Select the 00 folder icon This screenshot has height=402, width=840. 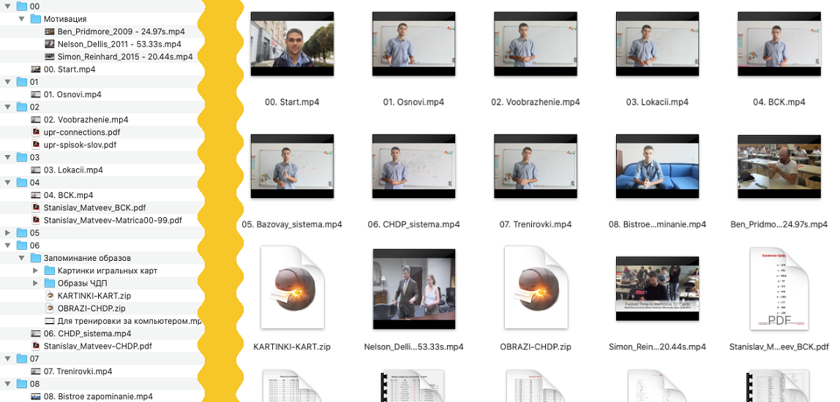pyautogui.click(x=21, y=7)
